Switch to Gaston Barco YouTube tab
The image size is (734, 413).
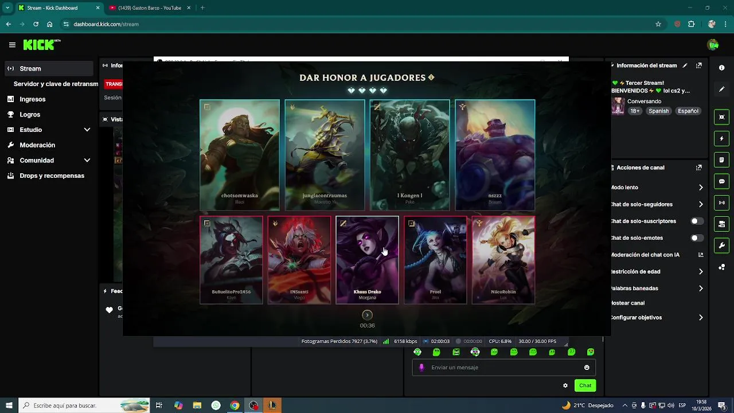click(150, 8)
